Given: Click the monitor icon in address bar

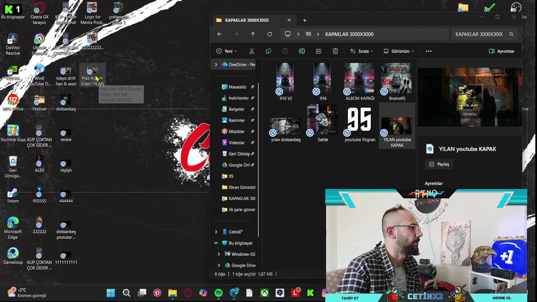Looking at the screenshot, I should (x=287, y=34).
